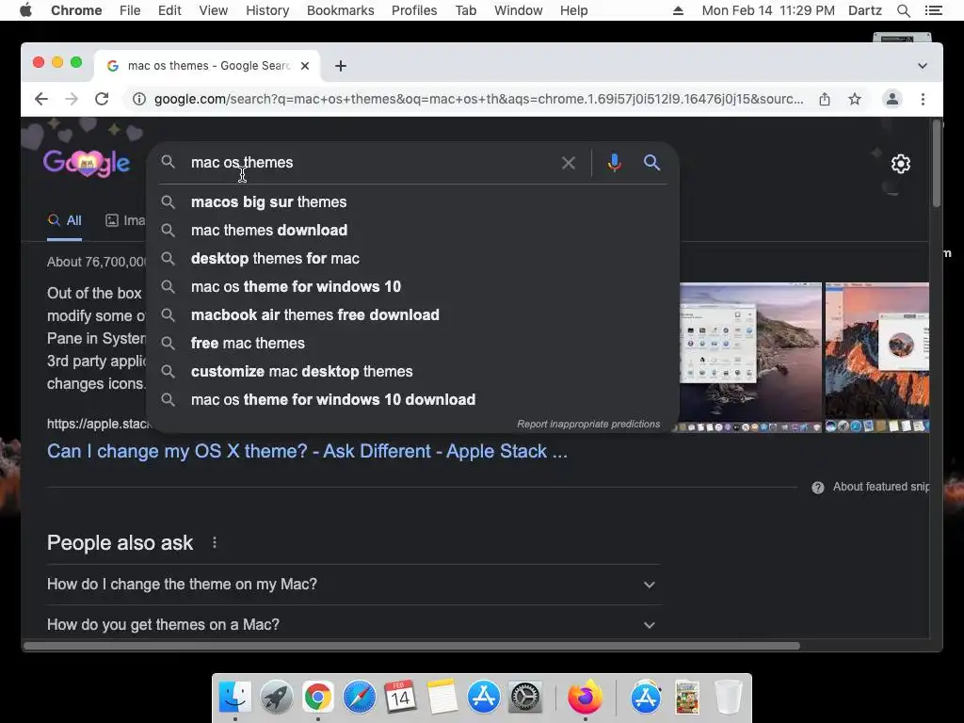This screenshot has width=964, height=723.
Task: Open the Catalina System Preferences thumbnail
Action: (x=750, y=357)
